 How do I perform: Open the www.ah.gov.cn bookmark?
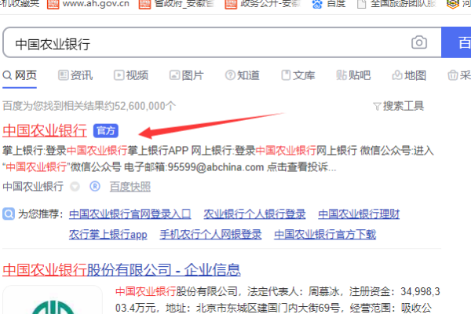coord(89,4)
